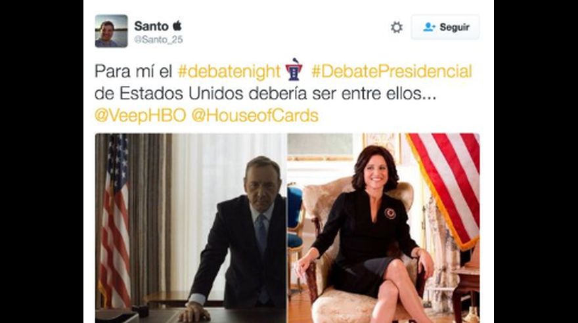The width and height of the screenshot is (578, 323).
Task: Open the #debatenight hashtag
Action: 229,72
